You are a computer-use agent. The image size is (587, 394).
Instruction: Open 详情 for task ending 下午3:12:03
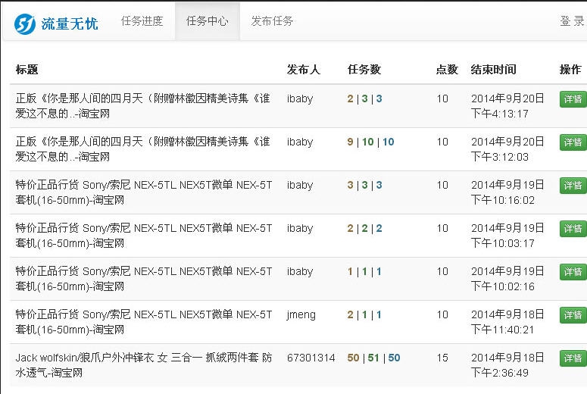point(573,142)
